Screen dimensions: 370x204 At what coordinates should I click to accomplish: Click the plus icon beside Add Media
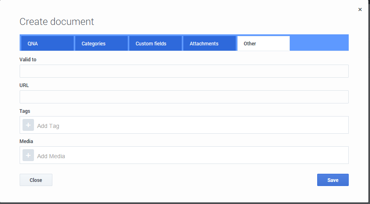pos(28,155)
